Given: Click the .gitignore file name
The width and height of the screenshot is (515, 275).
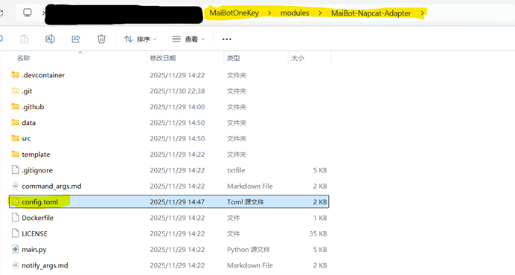Looking at the screenshot, I should click(x=37, y=170).
